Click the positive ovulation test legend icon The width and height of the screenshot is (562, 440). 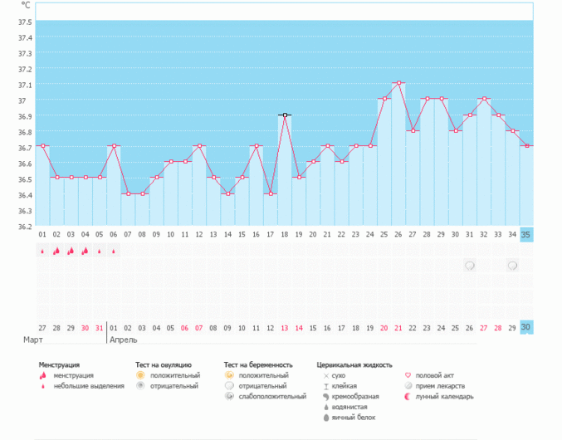tap(141, 375)
